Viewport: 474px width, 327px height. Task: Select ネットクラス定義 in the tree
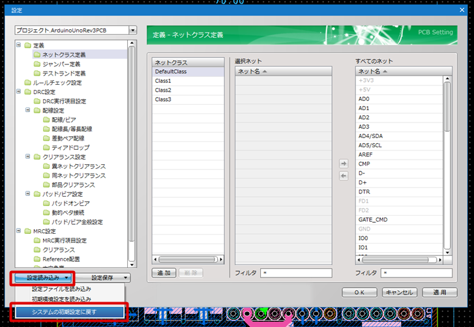click(x=64, y=55)
